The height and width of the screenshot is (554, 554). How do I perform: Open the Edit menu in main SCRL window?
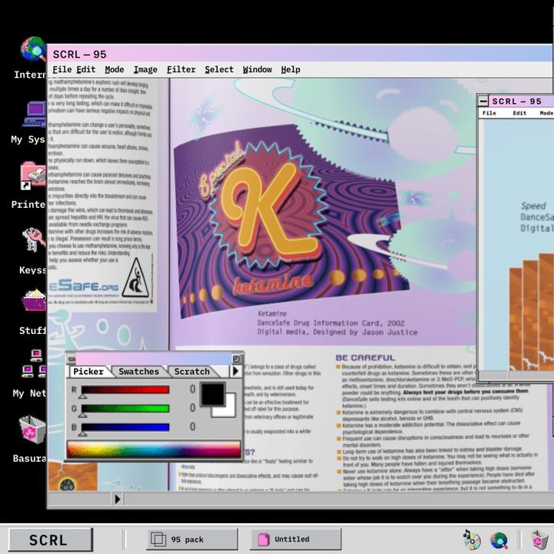tap(86, 69)
